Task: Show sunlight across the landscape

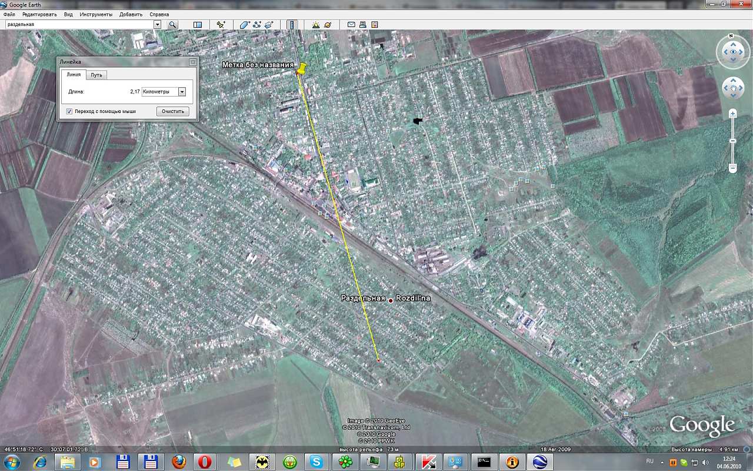Action: coord(316,25)
